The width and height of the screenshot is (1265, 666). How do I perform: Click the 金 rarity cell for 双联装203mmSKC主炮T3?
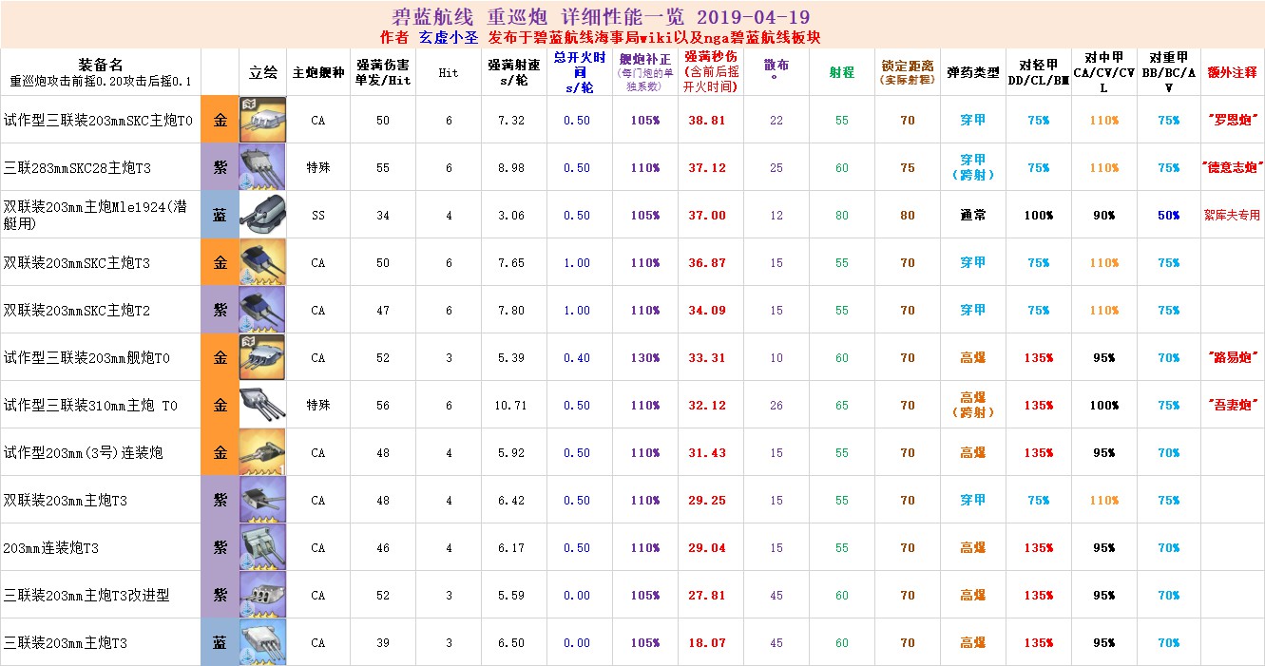pos(220,262)
